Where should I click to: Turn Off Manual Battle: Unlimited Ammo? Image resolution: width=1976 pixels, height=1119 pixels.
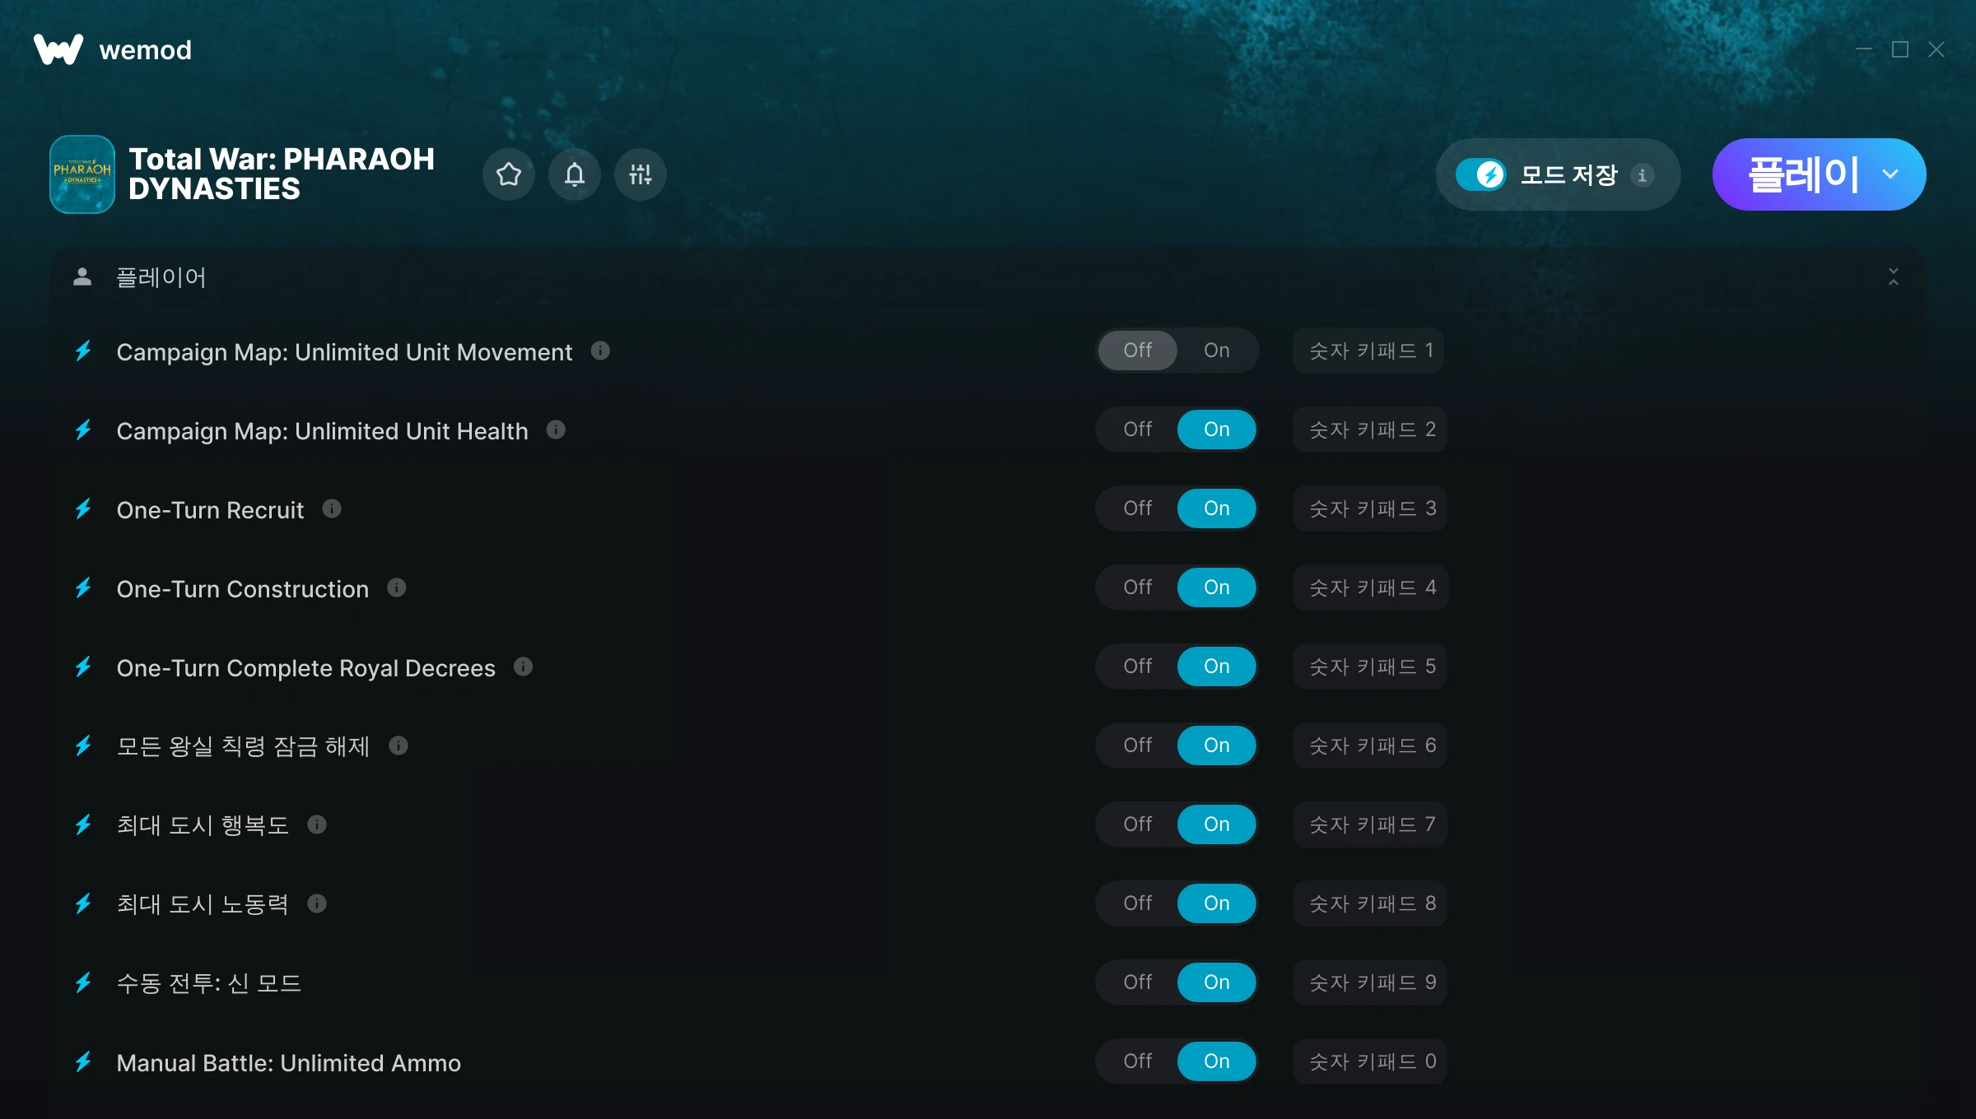coord(1138,1061)
